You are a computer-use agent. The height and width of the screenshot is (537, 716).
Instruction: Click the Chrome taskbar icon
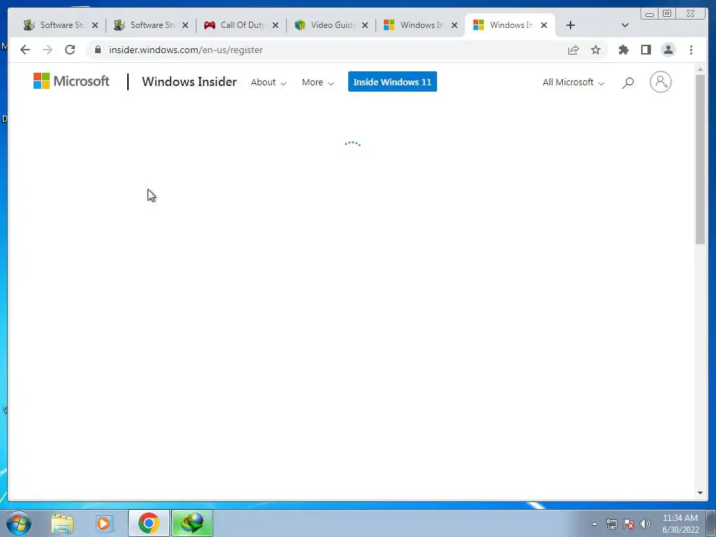[148, 523]
